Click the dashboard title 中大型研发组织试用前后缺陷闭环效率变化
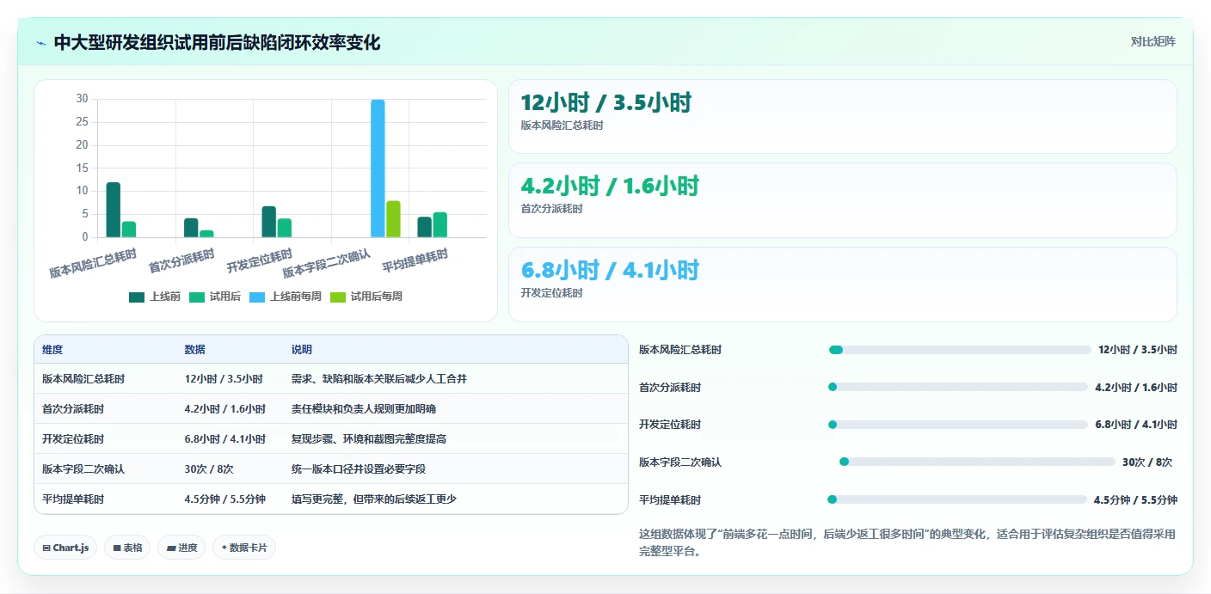1211x594 pixels. click(217, 43)
